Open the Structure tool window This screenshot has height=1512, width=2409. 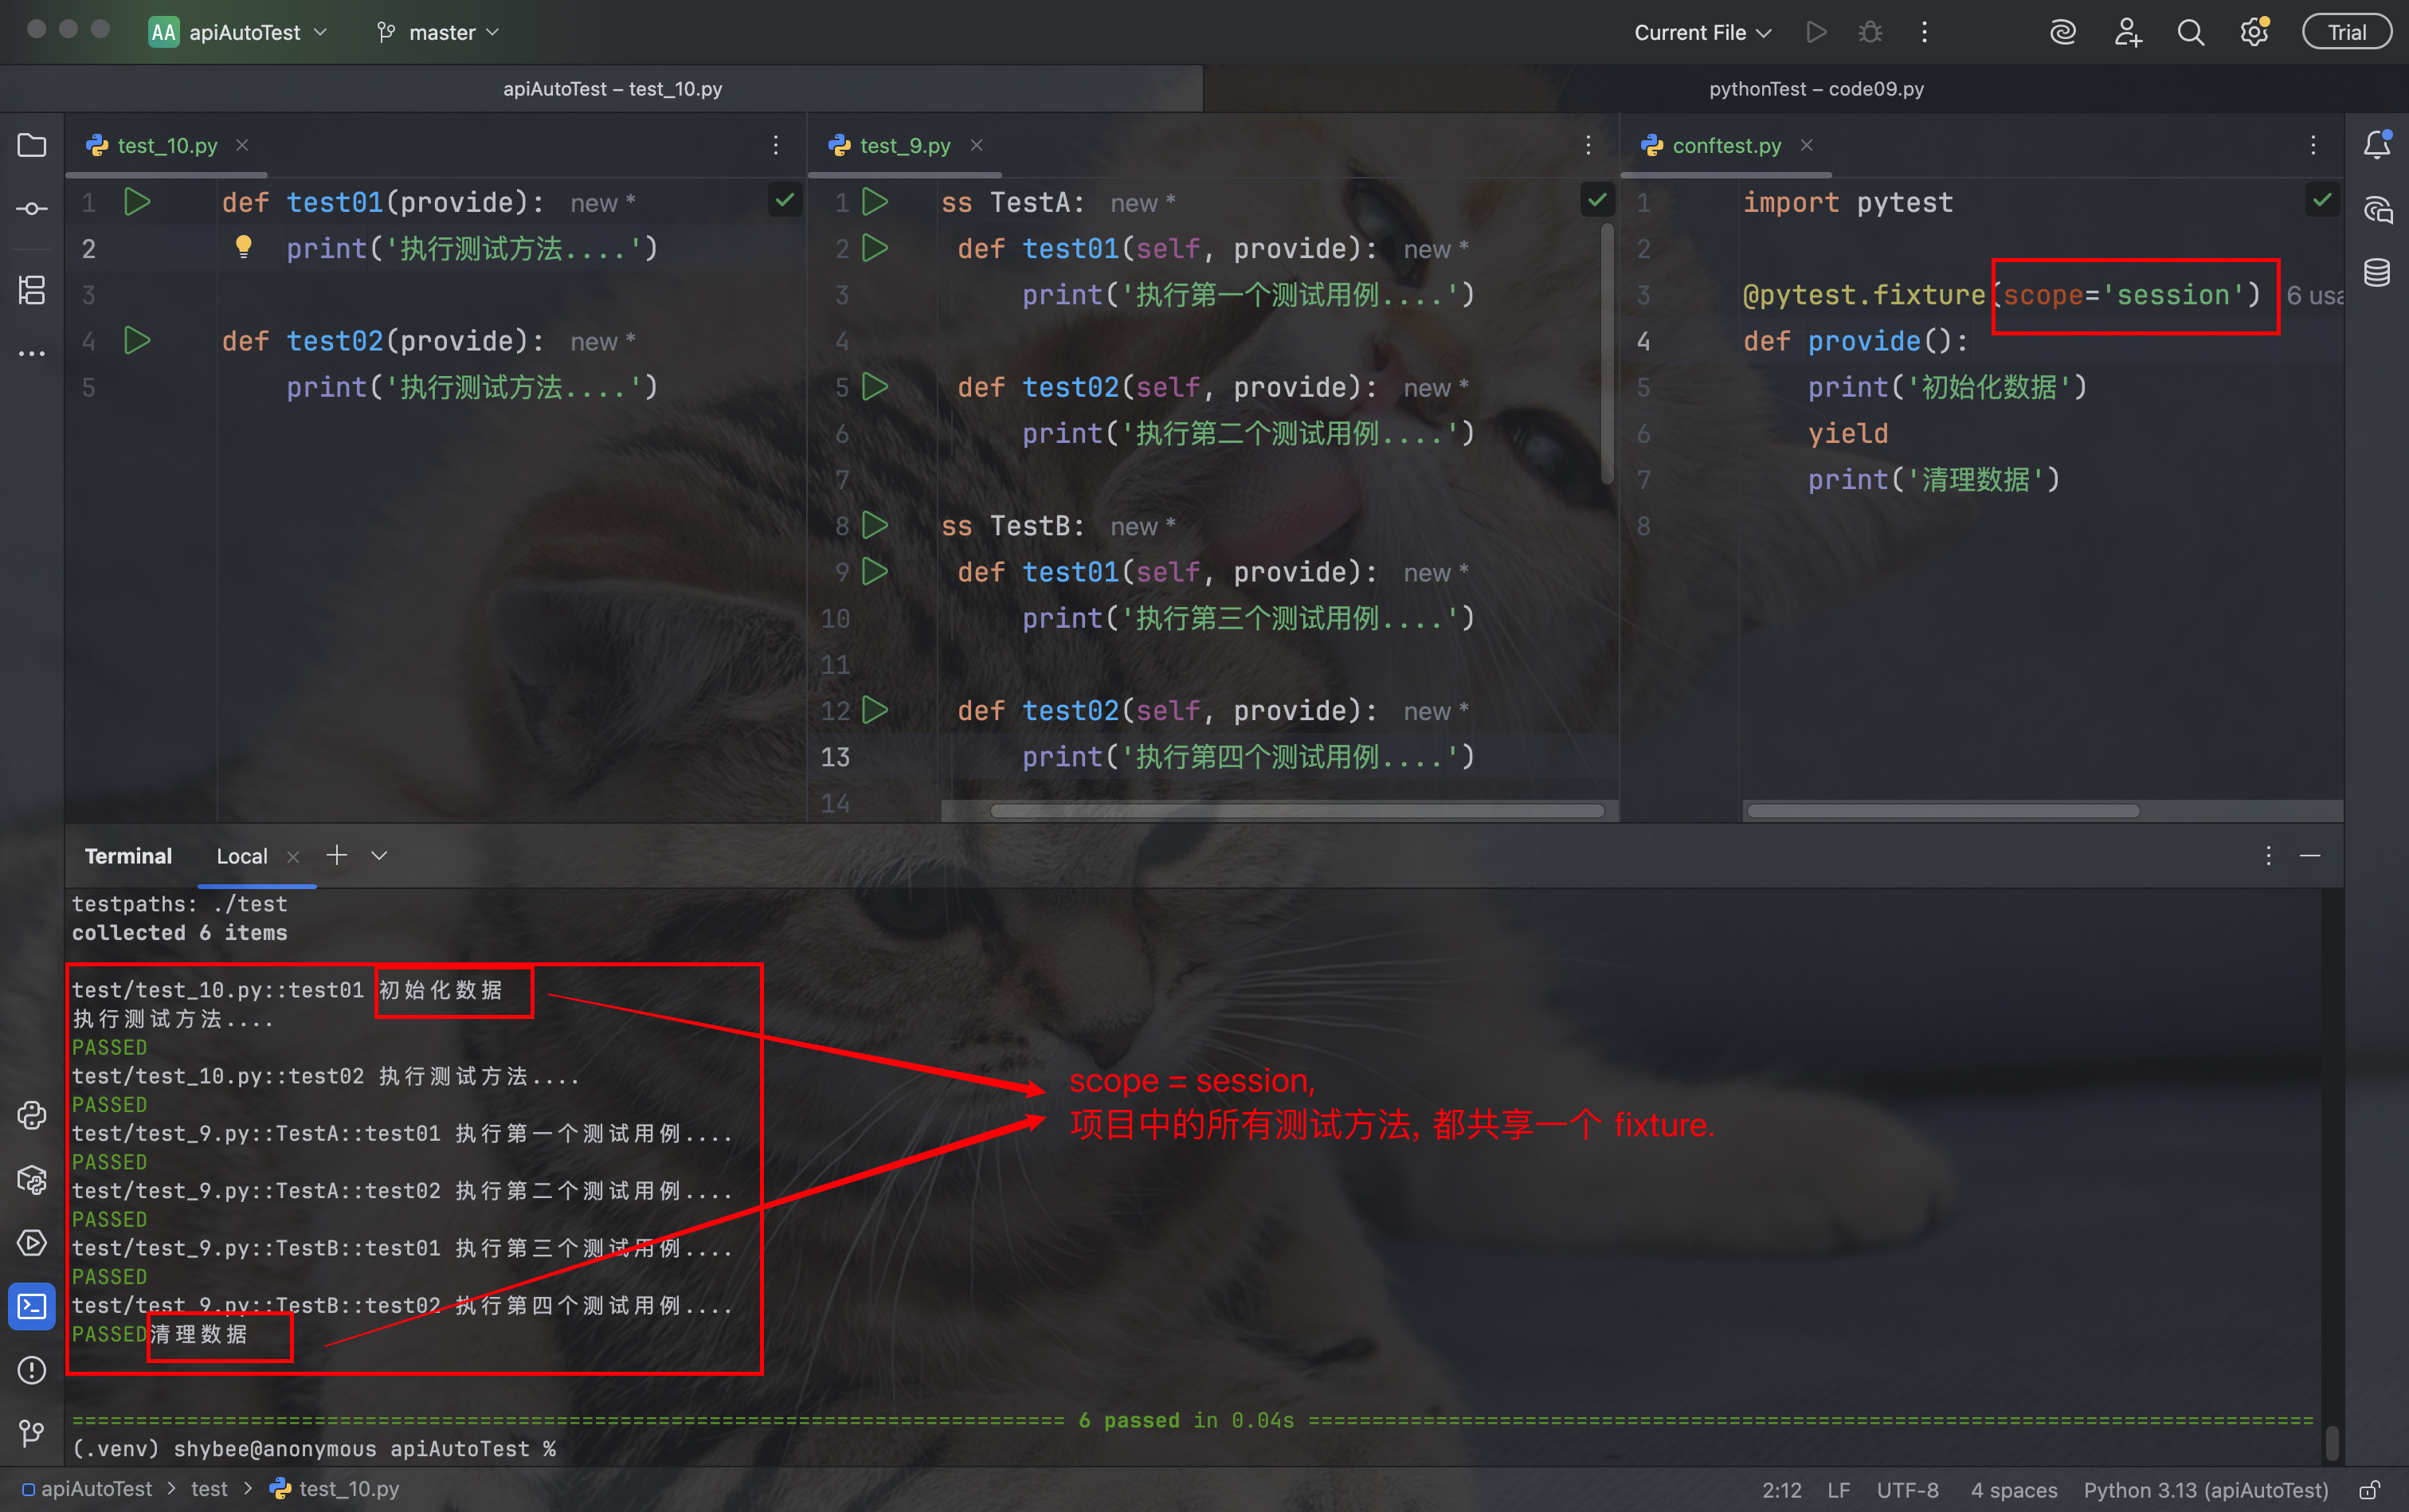[32, 290]
